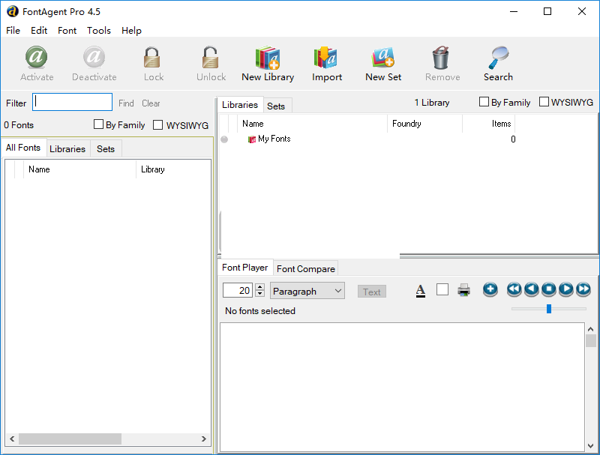The image size is (600, 455).
Task: Decrease font size with down arrow
Action: point(259,294)
